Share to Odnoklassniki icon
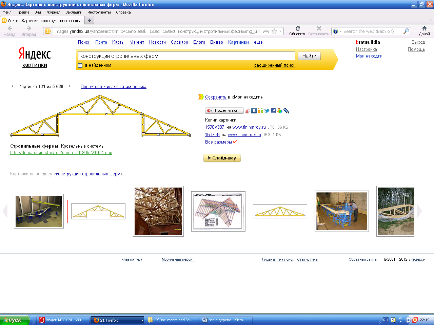Viewport: 434px width, 325px height. point(260,111)
